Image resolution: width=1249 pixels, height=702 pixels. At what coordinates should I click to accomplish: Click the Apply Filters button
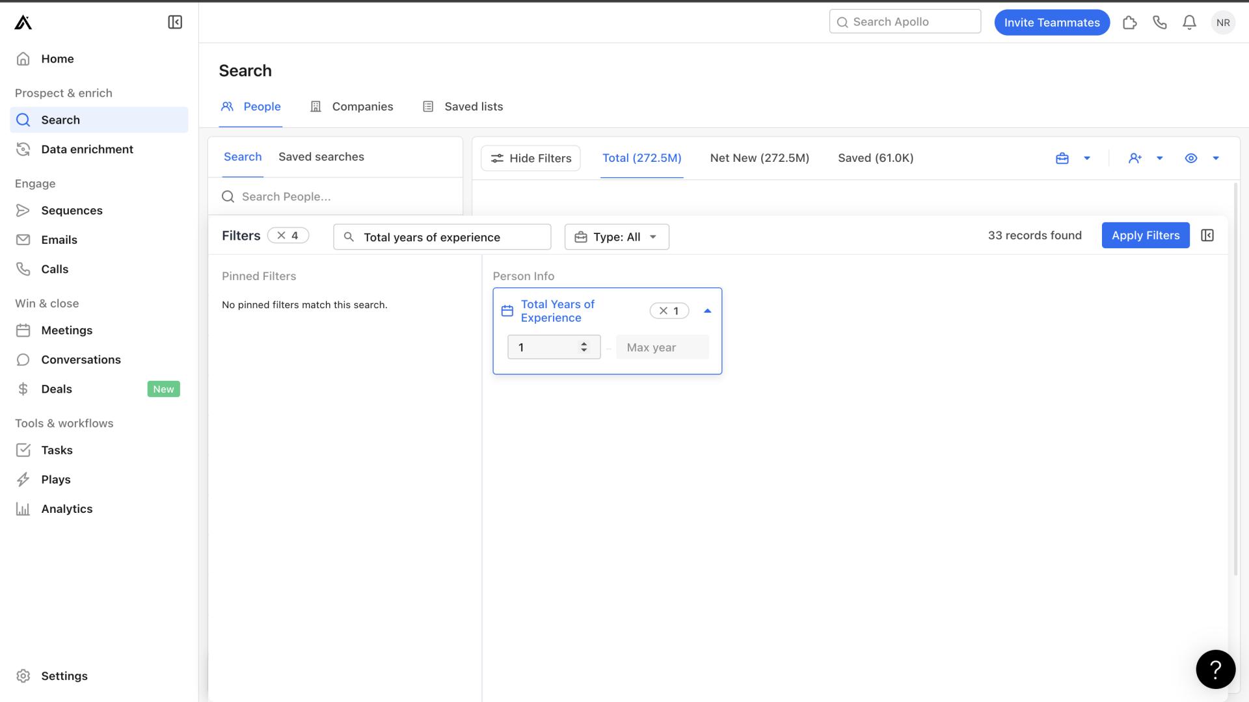coord(1145,235)
